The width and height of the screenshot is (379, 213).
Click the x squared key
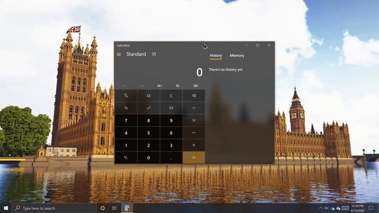tap(149, 108)
